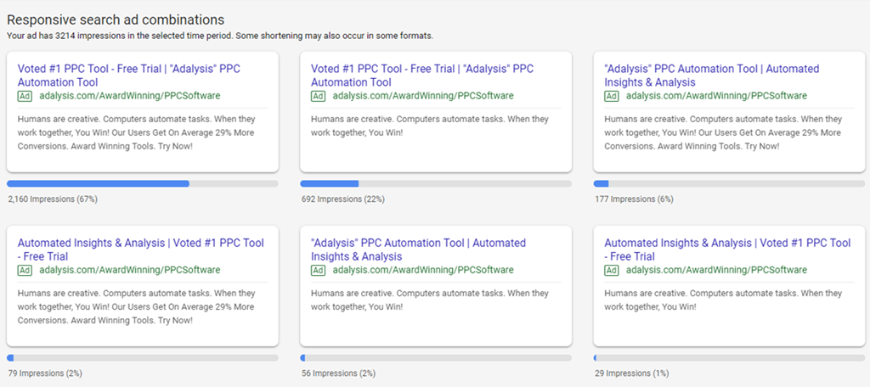Visit the adalysis.com URL in the 29 impressions card
The image size is (870, 387).
[x=716, y=271]
